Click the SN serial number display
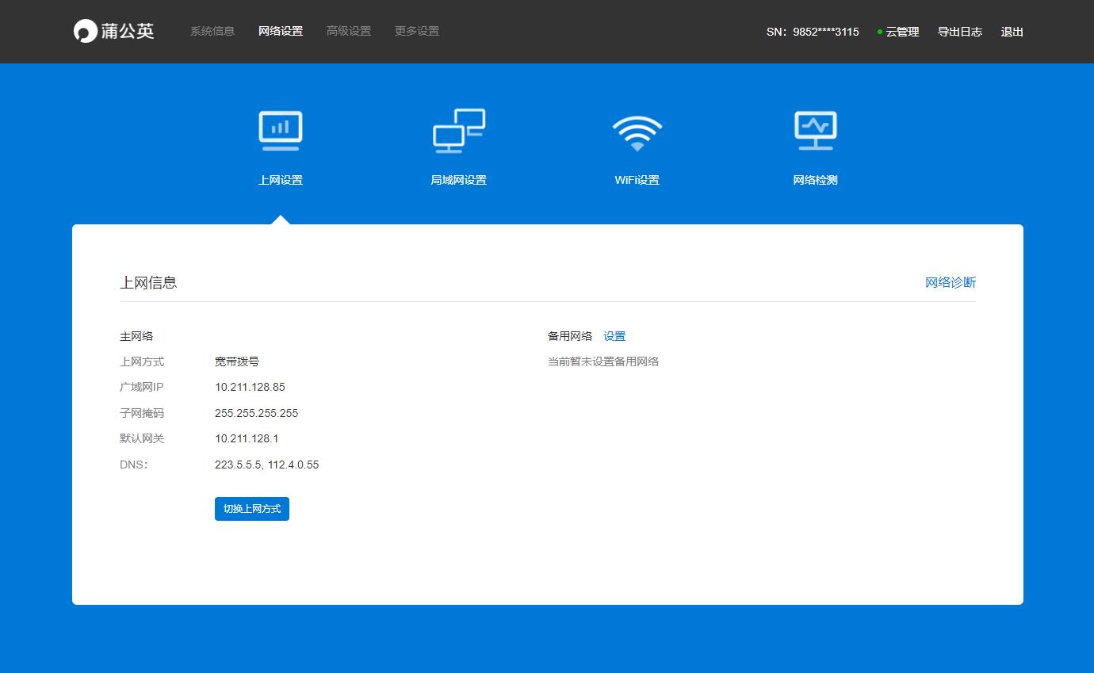This screenshot has height=673, width=1094. pyautogui.click(x=812, y=32)
